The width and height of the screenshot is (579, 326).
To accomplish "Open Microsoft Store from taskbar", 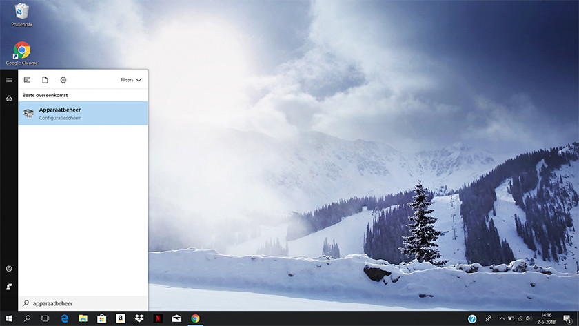I will click(x=101, y=318).
